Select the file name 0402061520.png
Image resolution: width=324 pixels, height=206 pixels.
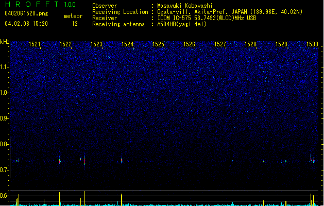click(x=26, y=13)
